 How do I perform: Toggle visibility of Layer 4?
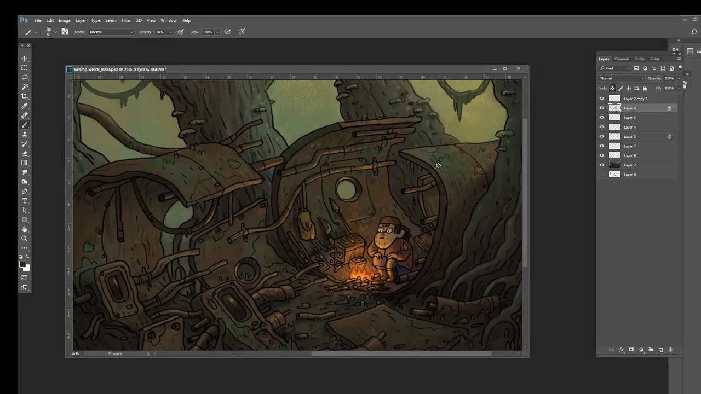pos(602,127)
